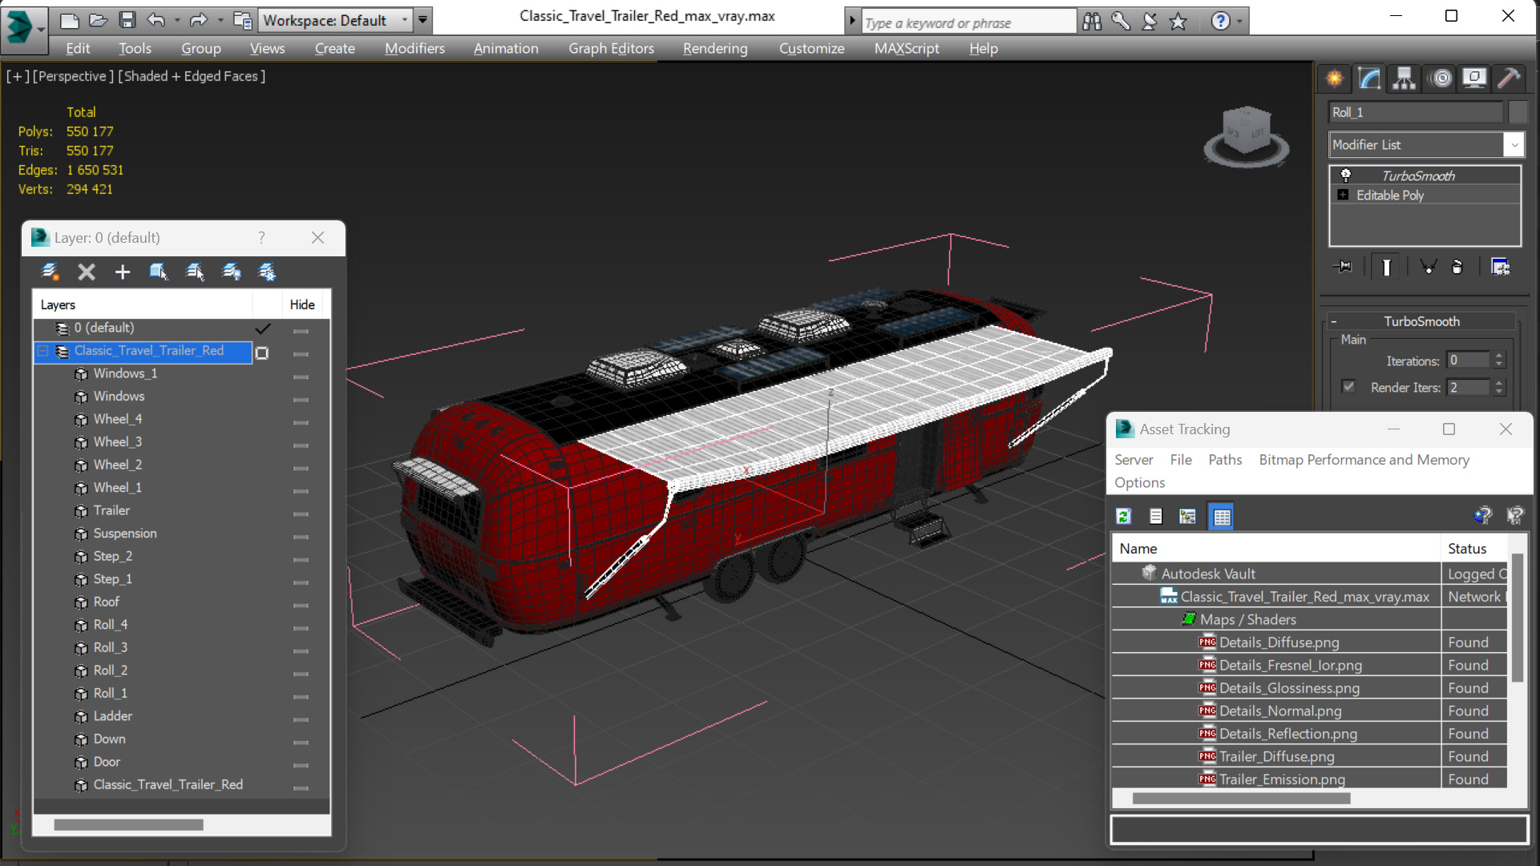Click Select Objects in Layer icon
Screen dimensions: 1540x866
coord(159,272)
